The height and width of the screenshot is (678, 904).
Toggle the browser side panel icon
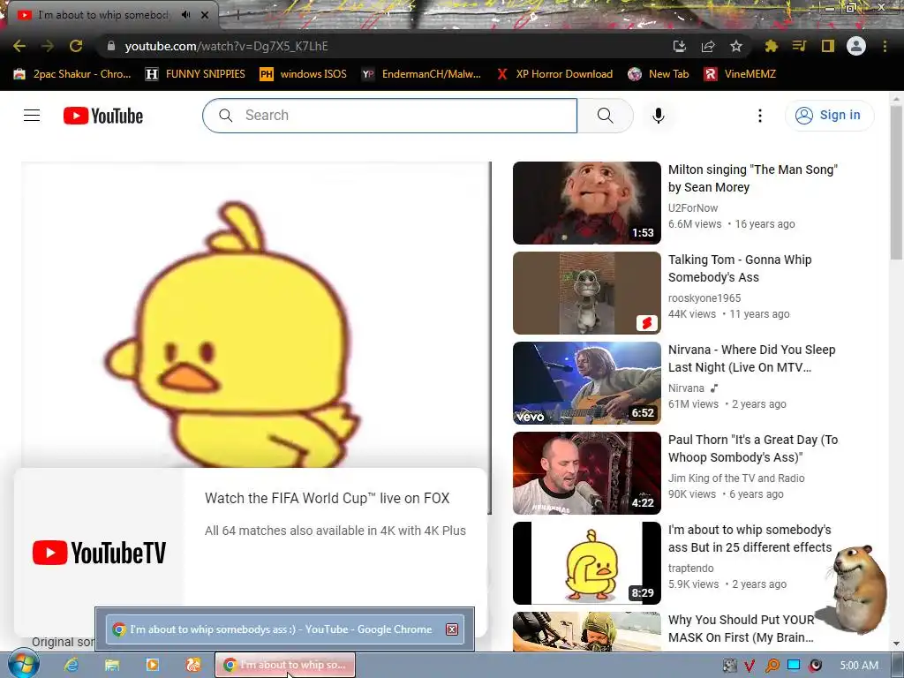828,46
